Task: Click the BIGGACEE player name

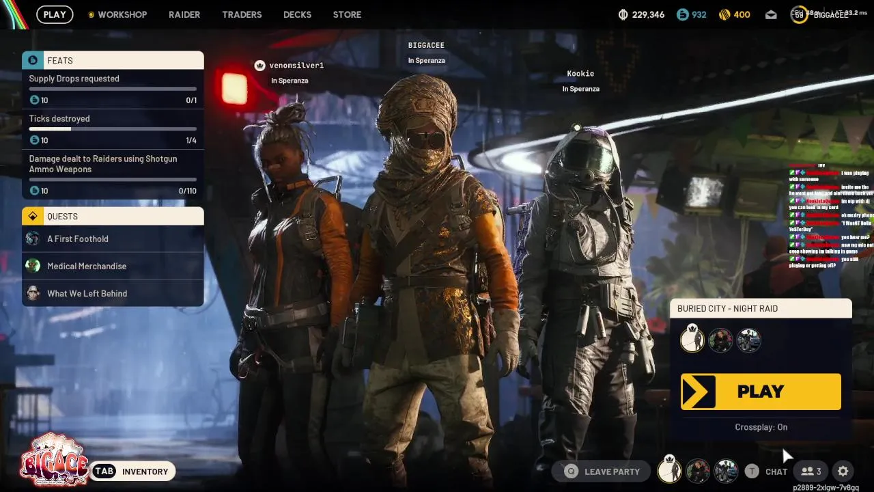Action: click(426, 45)
